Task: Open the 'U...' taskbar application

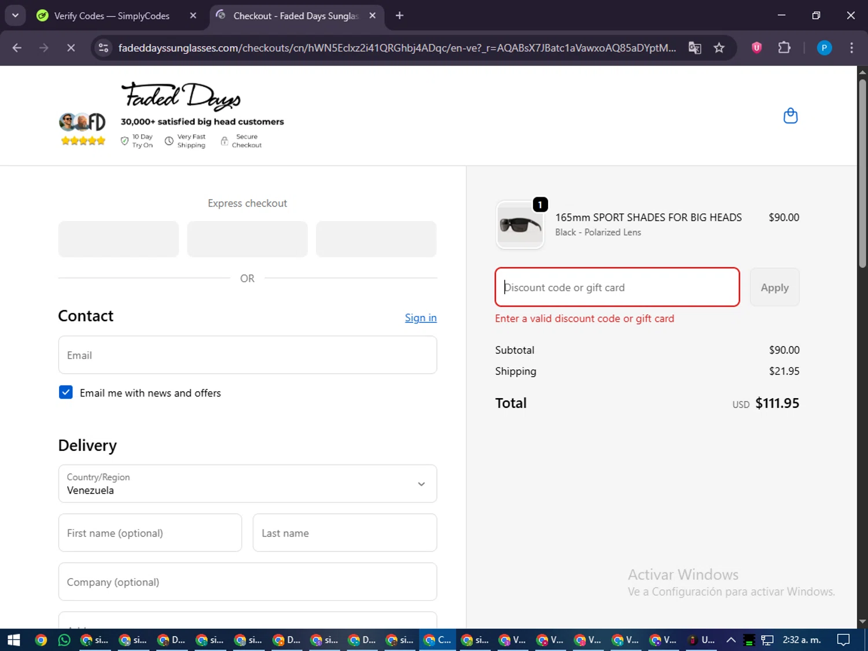Action: pyautogui.click(x=701, y=640)
